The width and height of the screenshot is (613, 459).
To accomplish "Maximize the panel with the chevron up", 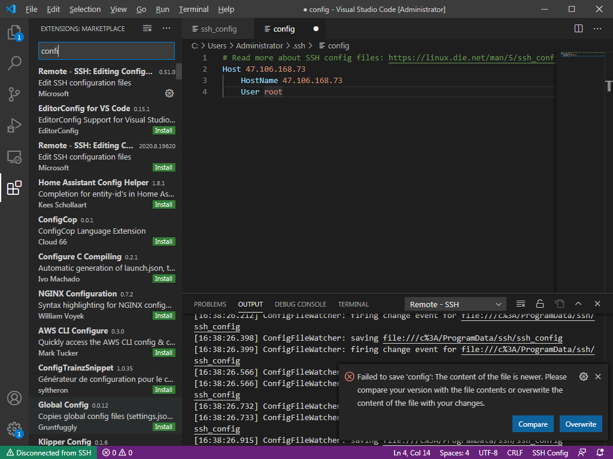I will point(578,304).
